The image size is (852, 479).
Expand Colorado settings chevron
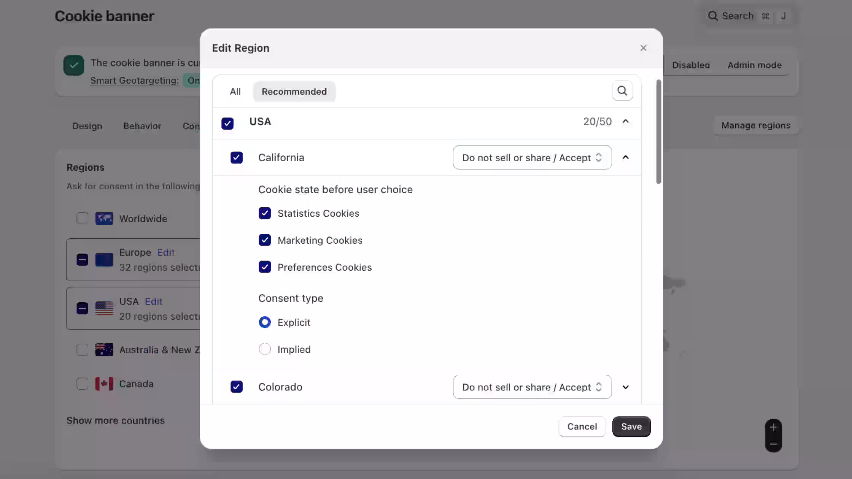point(626,387)
